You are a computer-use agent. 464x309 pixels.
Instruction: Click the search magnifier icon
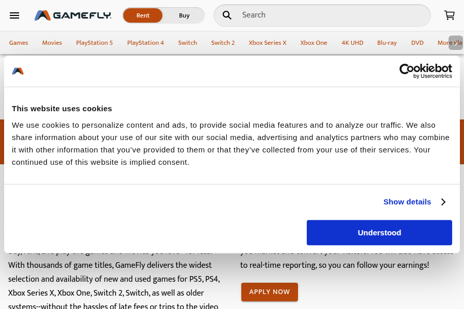(227, 15)
